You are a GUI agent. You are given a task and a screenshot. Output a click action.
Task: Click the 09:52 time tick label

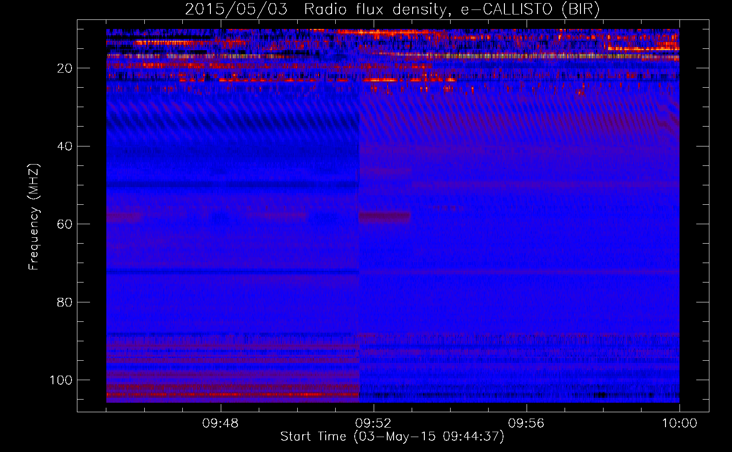[x=373, y=424]
